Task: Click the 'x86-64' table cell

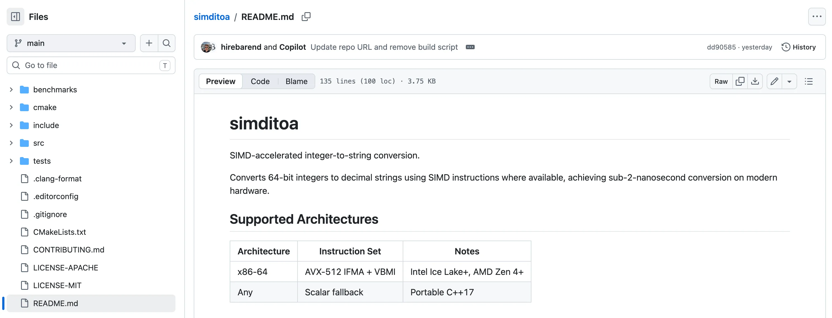Action: [x=263, y=272]
